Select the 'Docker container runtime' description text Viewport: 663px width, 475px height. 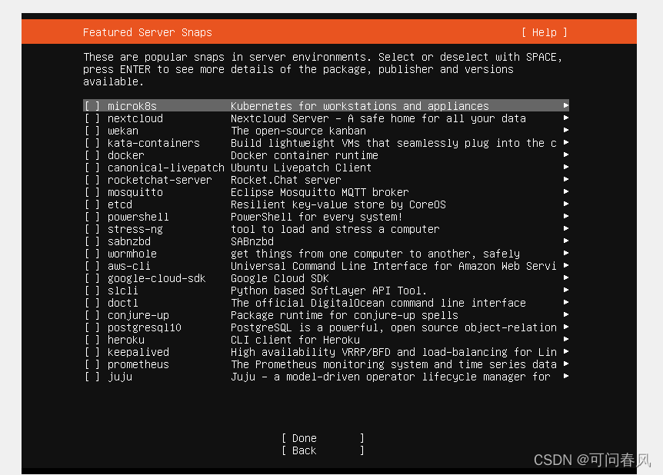305,155
